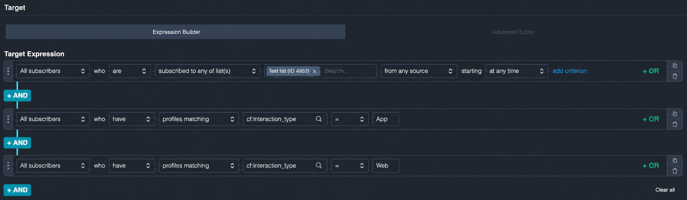
Task: Remove Test list (ID 4953) tag
Action: tap(314, 71)
